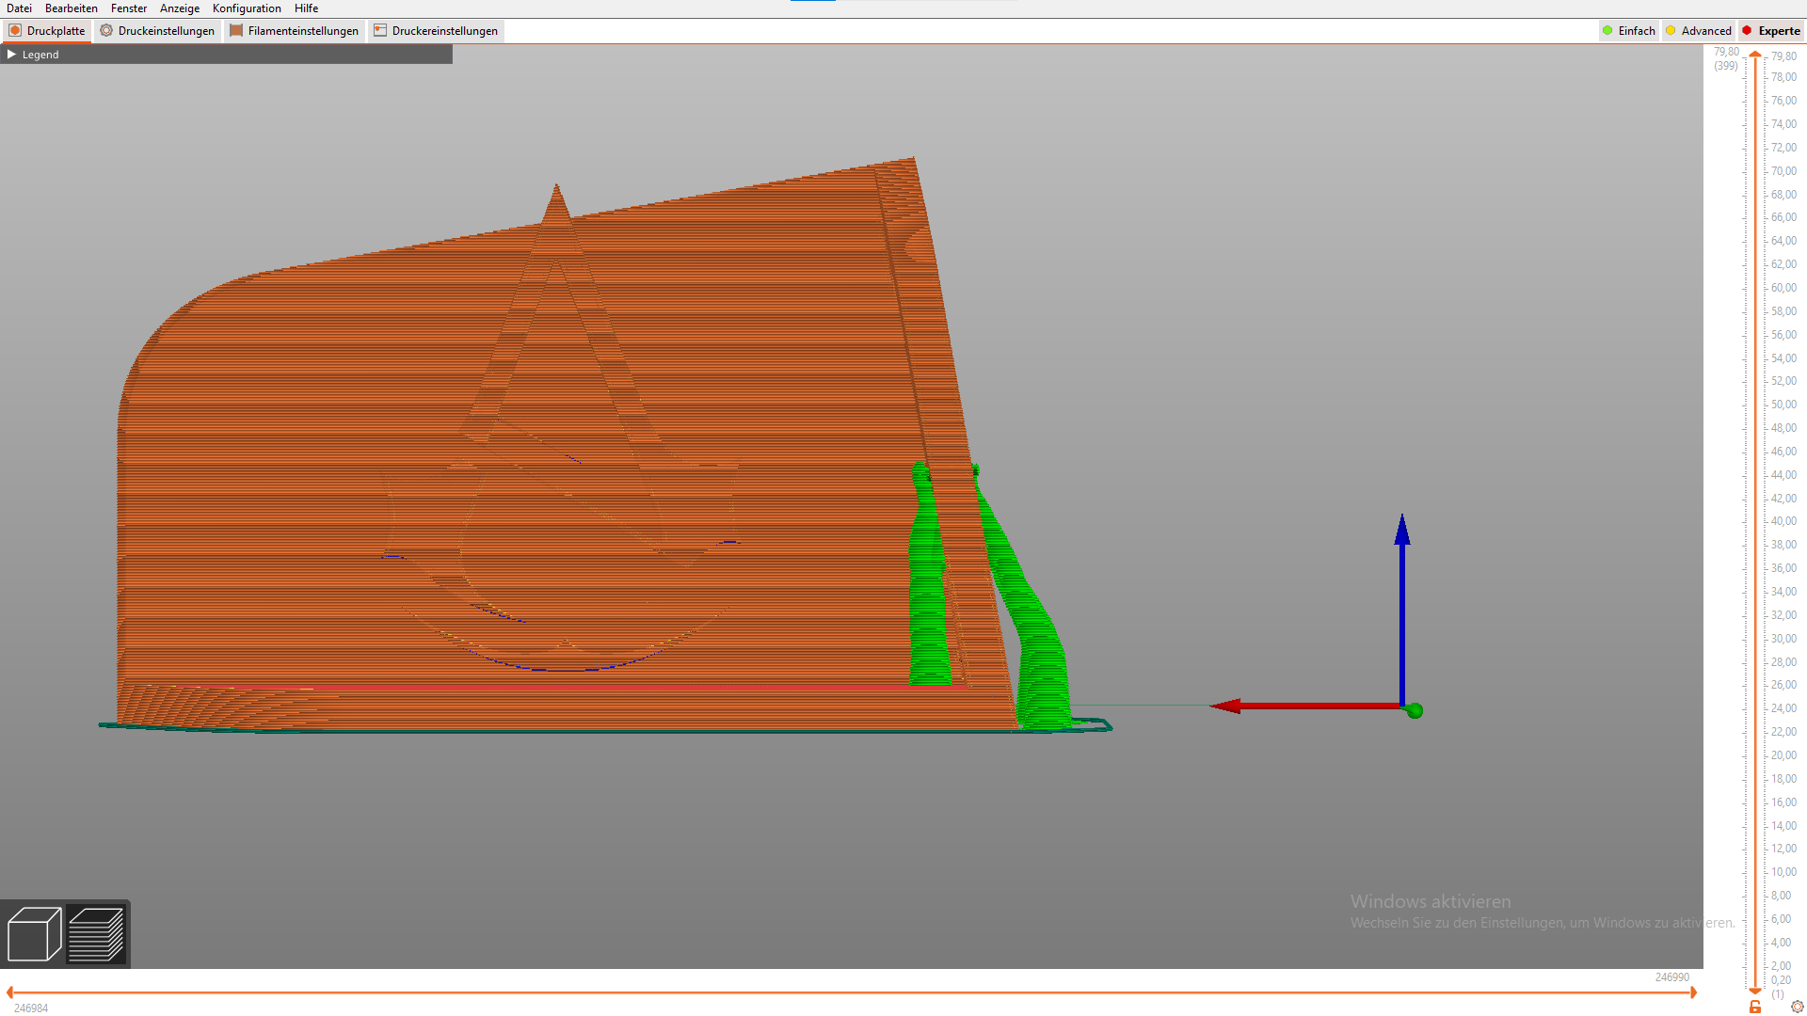Screen dimensions: 1807x1016
Task: Open the Anzeige menu
Action: (x=180, y=8)
